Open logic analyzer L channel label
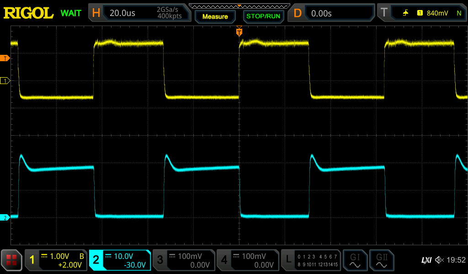This screenshot has height=274, width=468. (x=311, y=260)
